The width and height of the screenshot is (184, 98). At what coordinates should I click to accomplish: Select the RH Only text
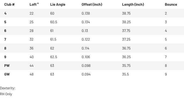coord(6,94)
